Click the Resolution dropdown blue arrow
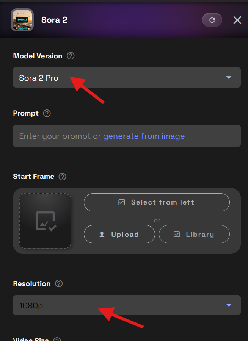This screenshot has height=341, width=248. tap(229, 305)
